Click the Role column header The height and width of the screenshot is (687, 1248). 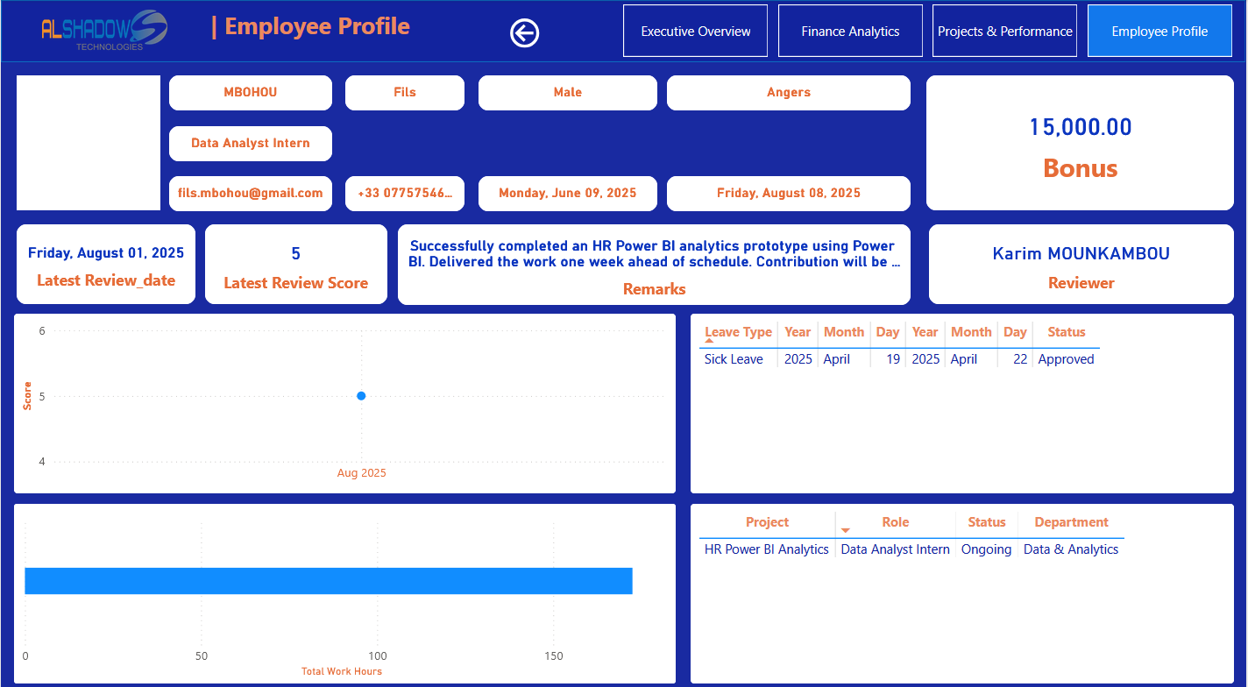(895, 522)
